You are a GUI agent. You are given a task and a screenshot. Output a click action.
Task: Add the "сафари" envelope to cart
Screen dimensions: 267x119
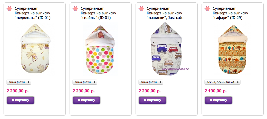point(219,100)
